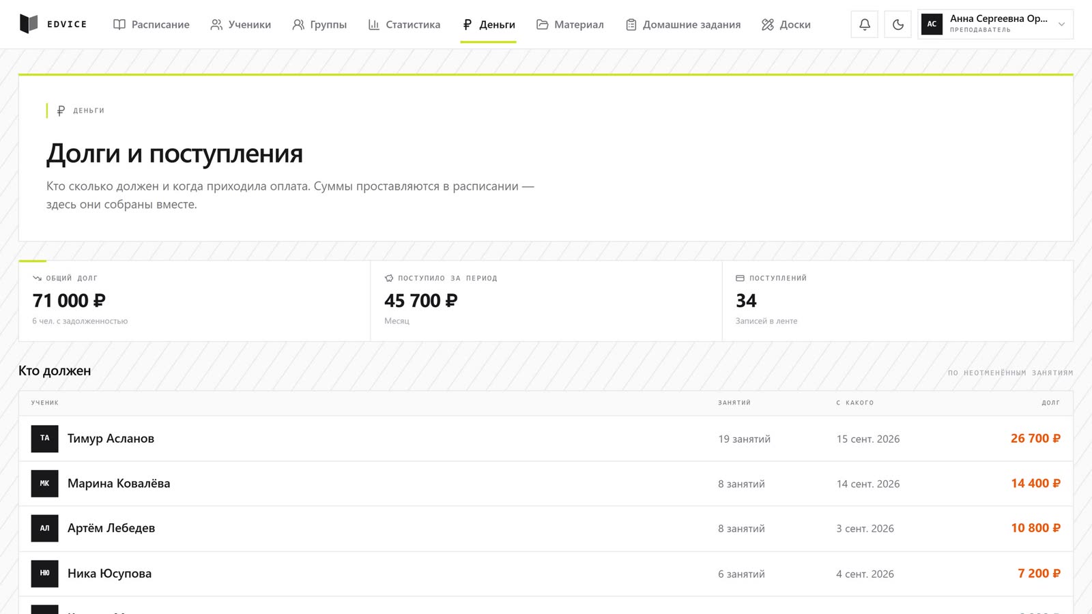Click the 26 700 ₽ debt amount
Viewport: 1092px width, 614px height.
point(1035,439)
